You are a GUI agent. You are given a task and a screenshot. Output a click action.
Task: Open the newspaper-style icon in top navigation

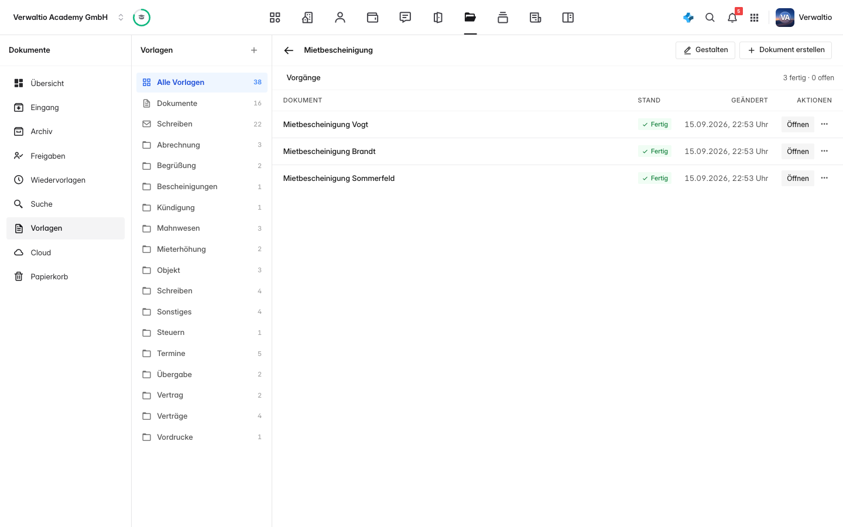click(535, 18)
